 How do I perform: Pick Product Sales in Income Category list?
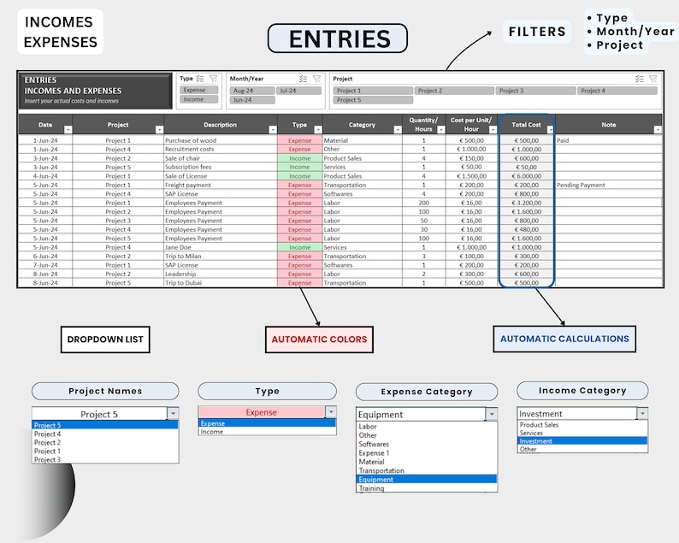[x=582, y=425]
